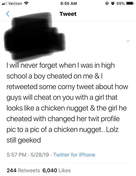Image resolution: width=136 pixels, height=176 pixels.
Task: Tap the Verizon carrier label
Action: [15, 3]
